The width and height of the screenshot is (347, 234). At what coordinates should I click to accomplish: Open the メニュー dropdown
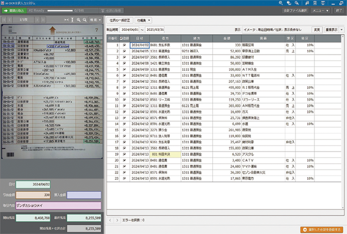click(x=320, y=11)
